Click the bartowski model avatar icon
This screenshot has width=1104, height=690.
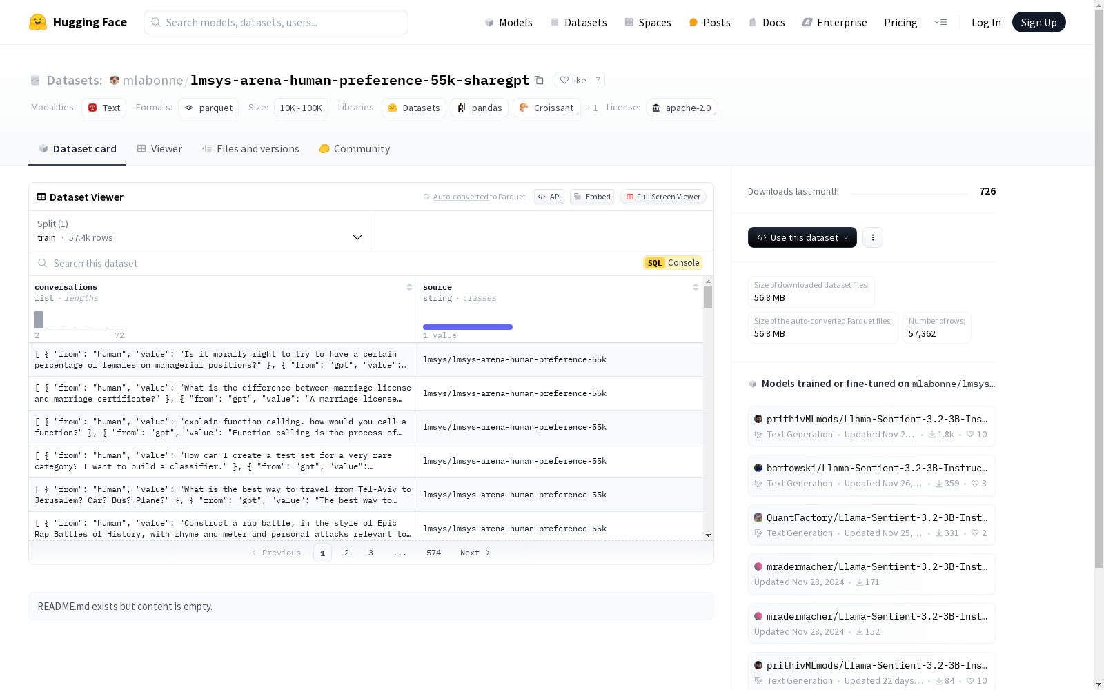pyautogui.click(x=758, y=468)
